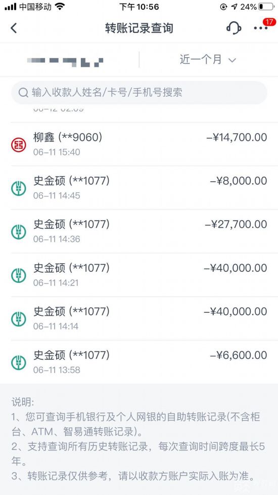Open 史金硕 transfer dated 06-11 14:45
278x495 pixels.
(x=139, y=188)
